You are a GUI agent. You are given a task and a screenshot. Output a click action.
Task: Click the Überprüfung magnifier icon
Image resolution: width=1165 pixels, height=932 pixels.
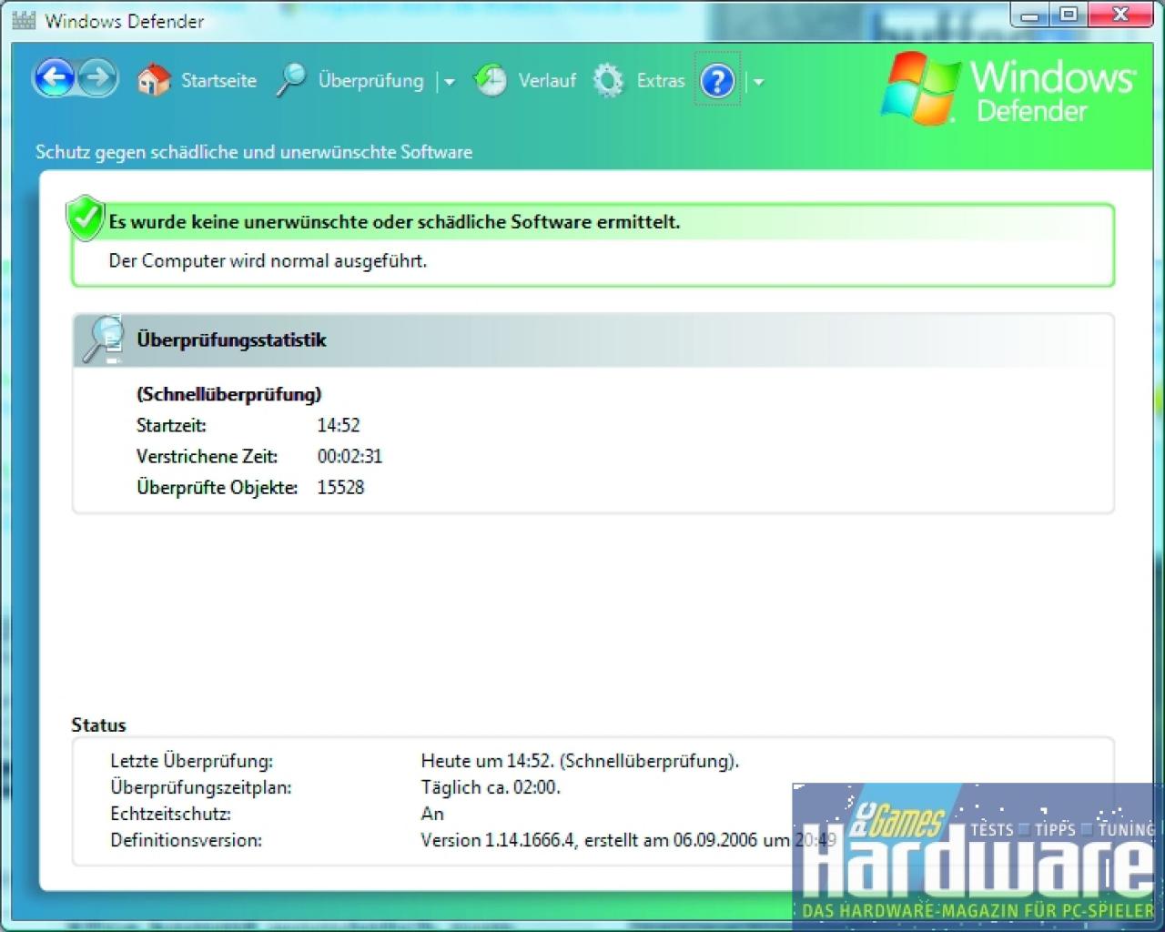click(x=291, y=80)
